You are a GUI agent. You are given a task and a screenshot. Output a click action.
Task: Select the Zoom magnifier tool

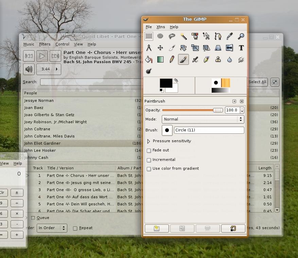tap(241, 36)
